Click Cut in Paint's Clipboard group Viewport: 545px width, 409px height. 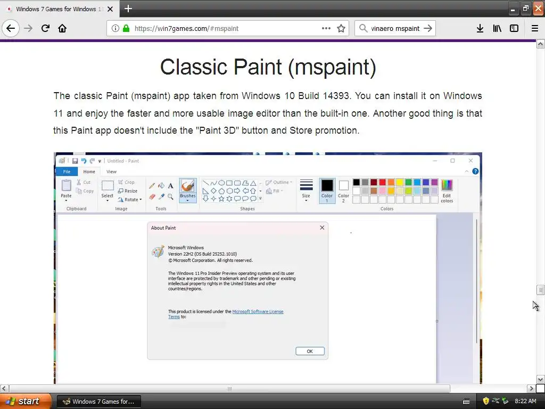point(84,182)
